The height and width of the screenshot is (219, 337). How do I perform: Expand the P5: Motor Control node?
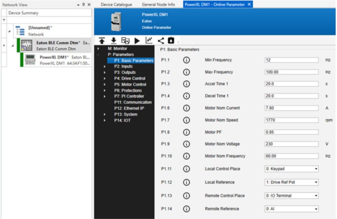coord(104,85)
